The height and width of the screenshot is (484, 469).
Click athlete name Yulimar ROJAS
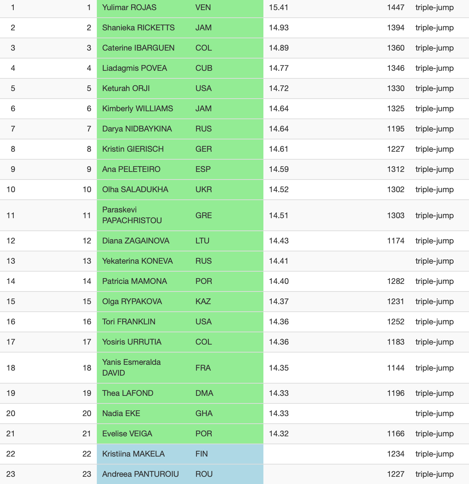pos(129,8)
